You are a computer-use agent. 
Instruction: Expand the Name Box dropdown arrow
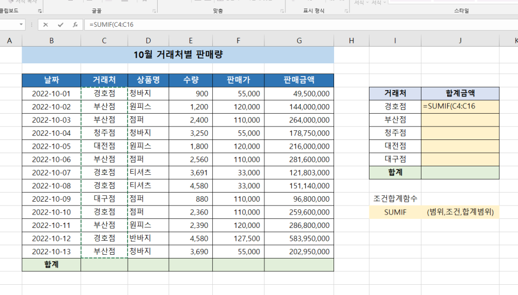21,25
